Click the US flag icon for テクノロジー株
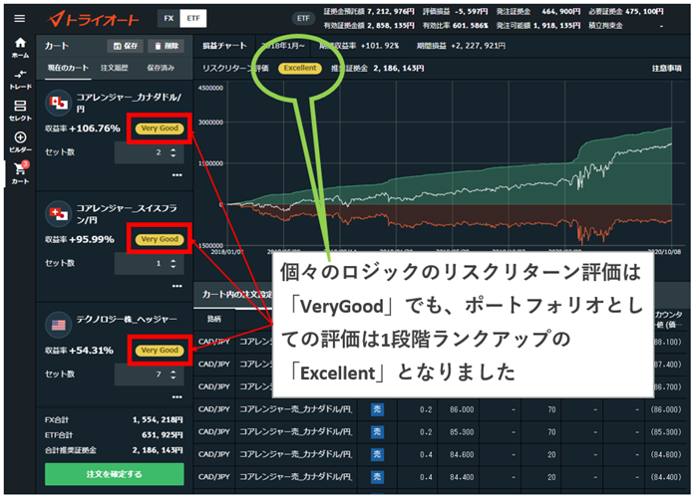Image resolution: width=696 pixels, height=499 pixels. point(58,325)
